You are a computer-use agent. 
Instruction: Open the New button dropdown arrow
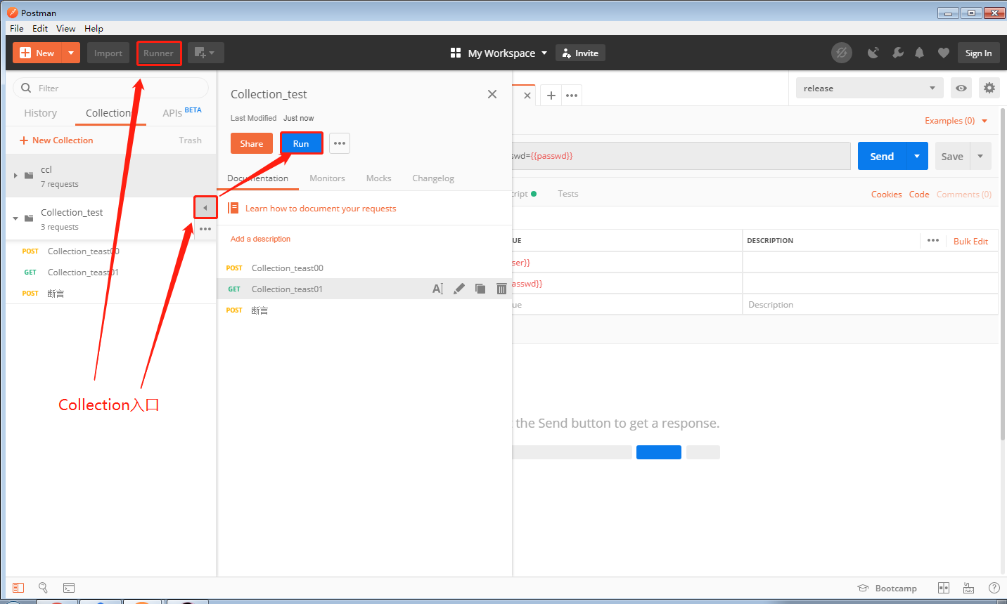point(71,53)
